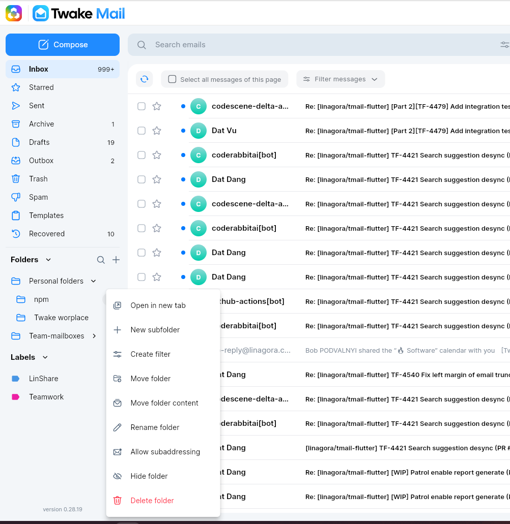Click the blue LinShare label color tag
Screen dimensions: 510x524
tap(15, 379)
